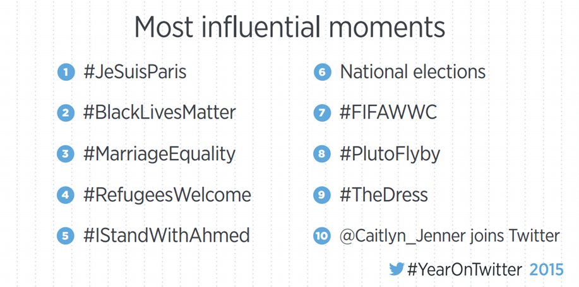The image size is (579, 287).
Task: Open the #TheDress hashtag
Action: tap(385, 195)
